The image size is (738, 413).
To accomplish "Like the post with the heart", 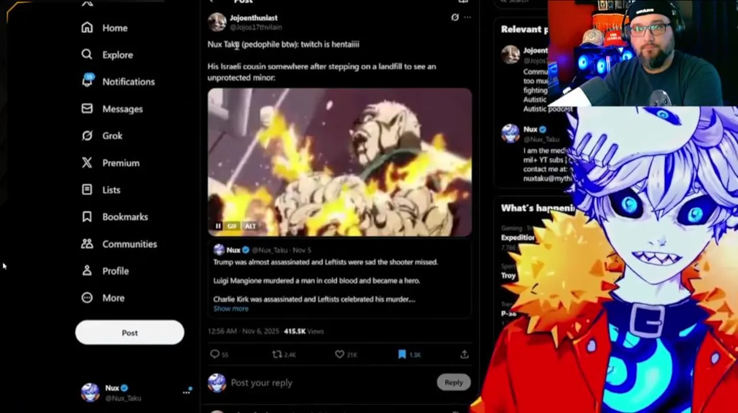I will pyautogui.click(x=346, y=354).
